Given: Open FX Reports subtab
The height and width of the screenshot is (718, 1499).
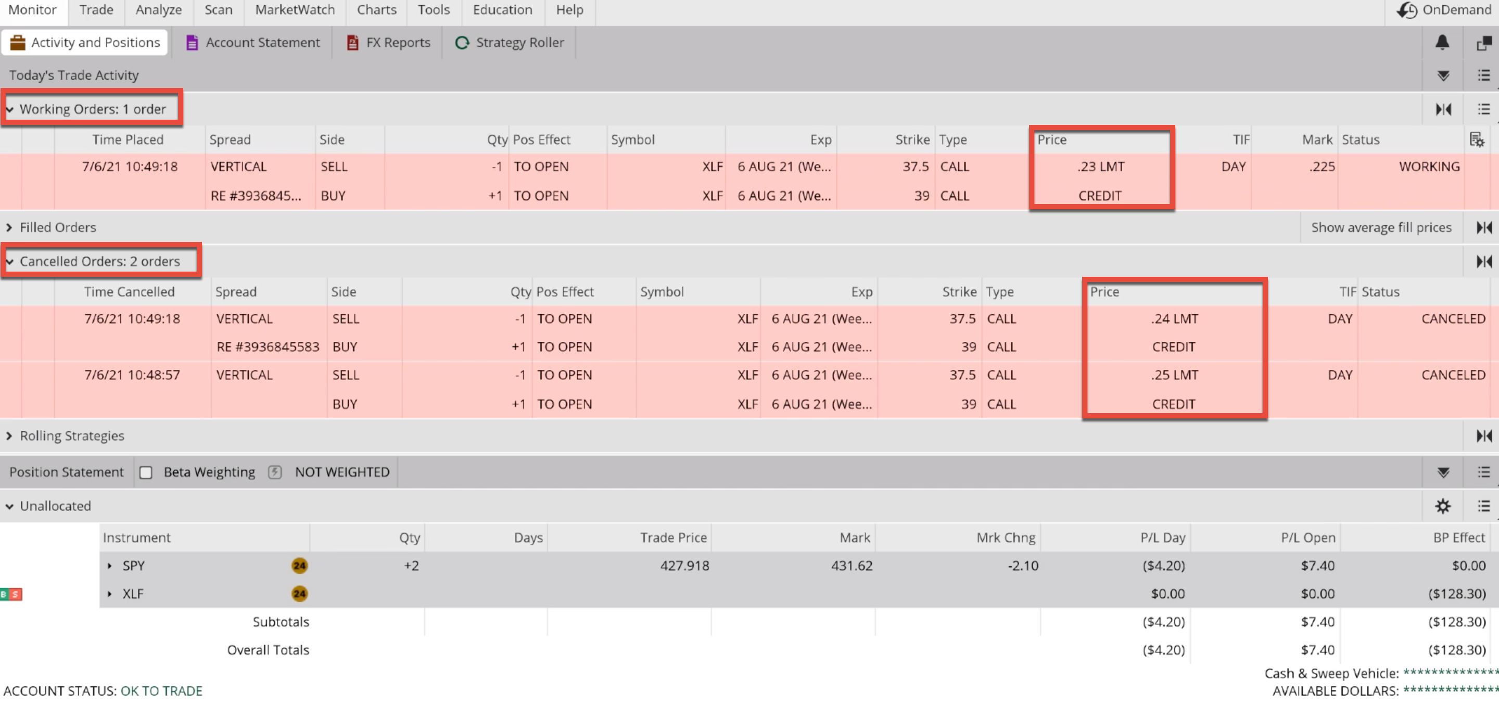Looking at the screenshot, I should pyautogui.click(x=389, y=43).
